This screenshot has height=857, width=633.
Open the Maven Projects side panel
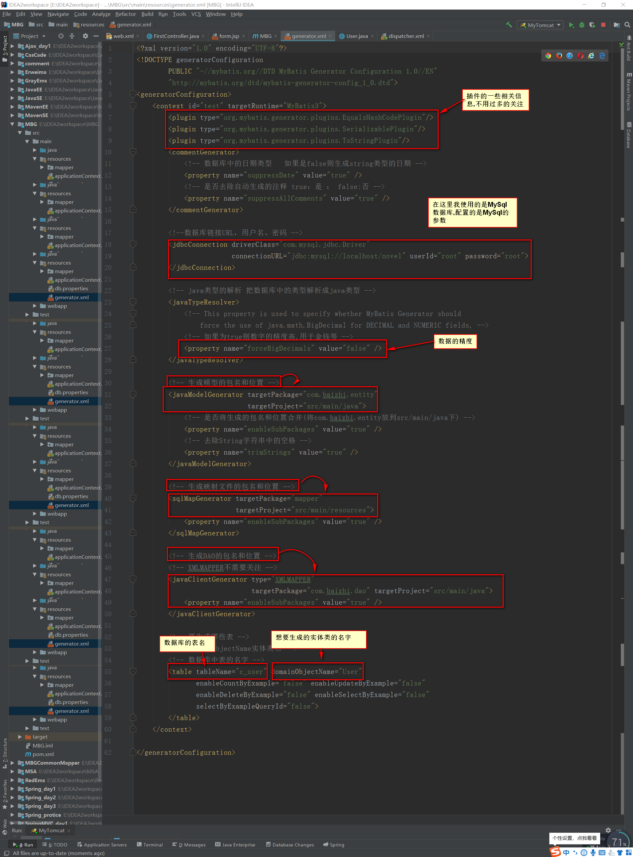(x=628, y=92)
